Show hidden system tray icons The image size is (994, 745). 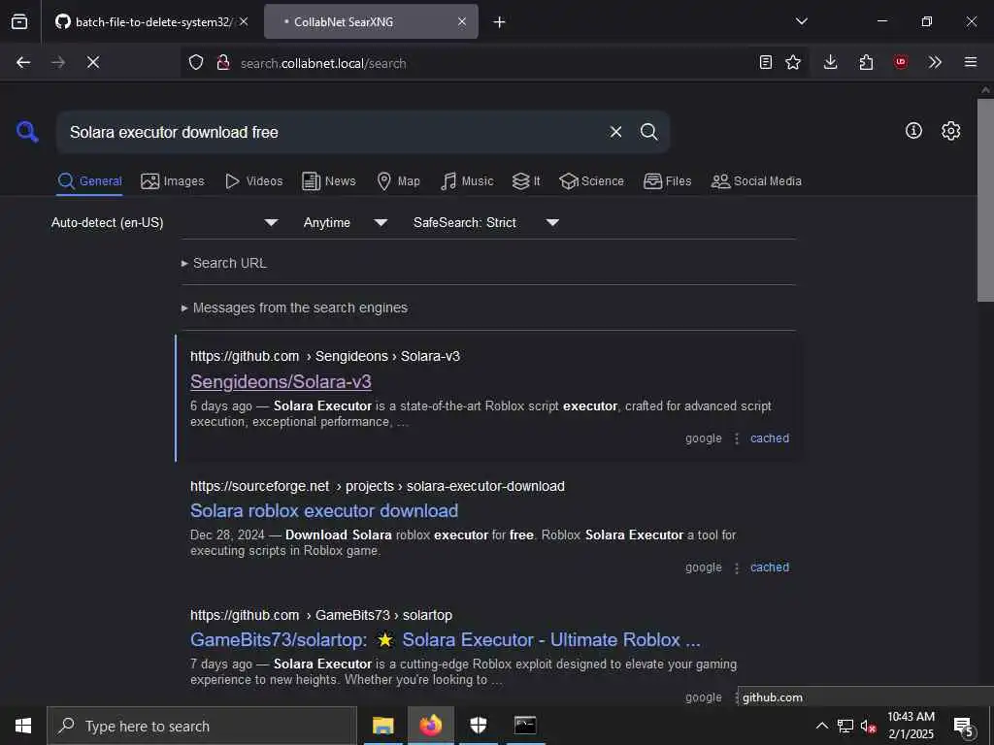(x=821, y=726)
